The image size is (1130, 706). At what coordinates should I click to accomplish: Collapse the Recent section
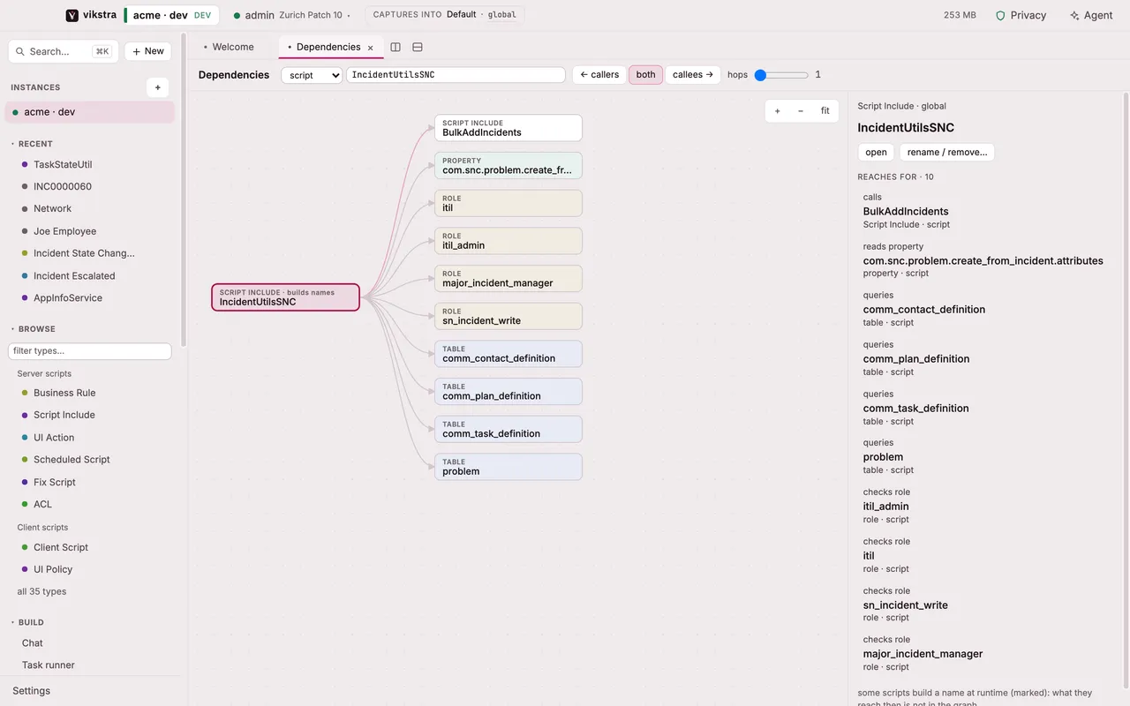pos(33,144)
